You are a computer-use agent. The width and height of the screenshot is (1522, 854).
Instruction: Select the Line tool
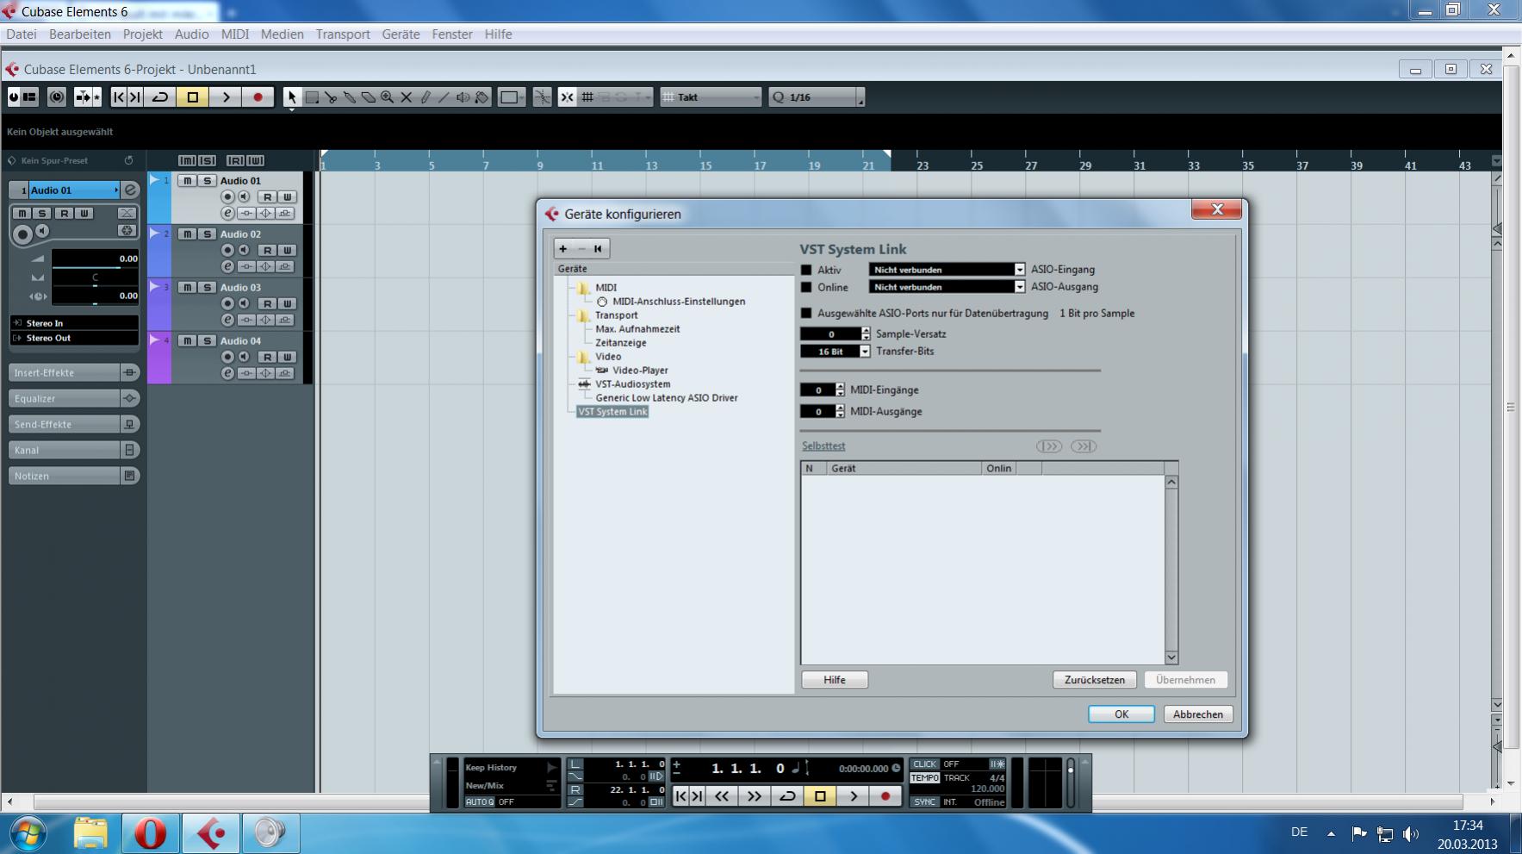(444, 97)
